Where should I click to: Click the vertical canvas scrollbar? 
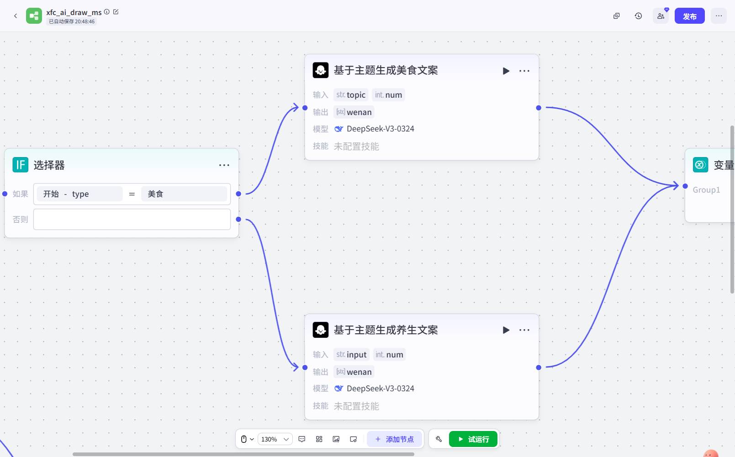tap(732, 210)
